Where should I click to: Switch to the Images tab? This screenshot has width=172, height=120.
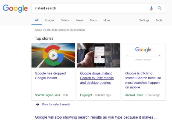50,20
